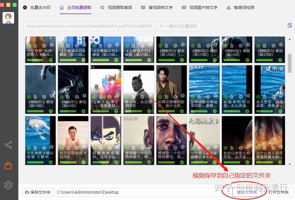Click the 一键主页批量提取 search button
This screenshot has height=200, width=295.
tap(178, 26)
